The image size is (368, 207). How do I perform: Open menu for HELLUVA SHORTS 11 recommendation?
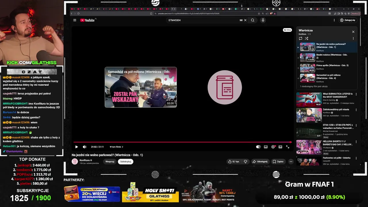pos(356,142)
